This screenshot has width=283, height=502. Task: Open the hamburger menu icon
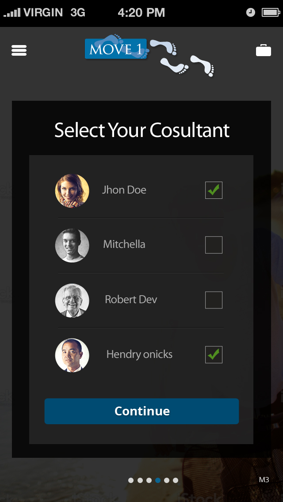[19, 50]
